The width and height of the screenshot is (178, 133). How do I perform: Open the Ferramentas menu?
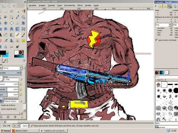coord(70,5)
